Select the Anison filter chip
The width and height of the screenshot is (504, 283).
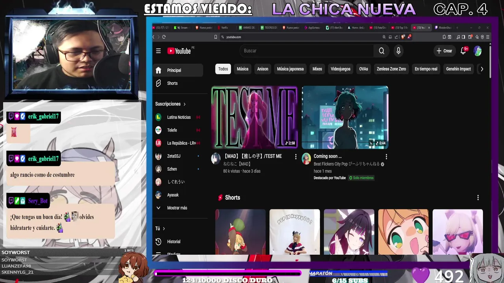coord(263,69)
